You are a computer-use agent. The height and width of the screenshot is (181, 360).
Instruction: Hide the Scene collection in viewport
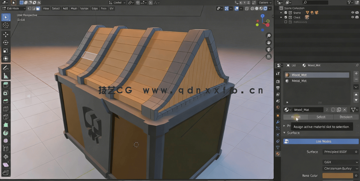[x=353, y=13]
